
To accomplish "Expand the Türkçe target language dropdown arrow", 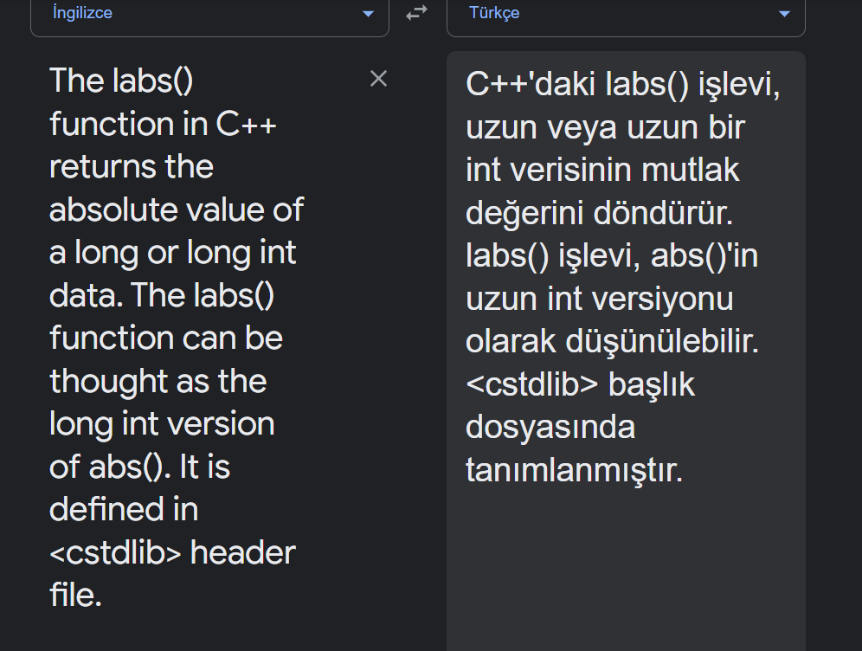I will [784, 14].
